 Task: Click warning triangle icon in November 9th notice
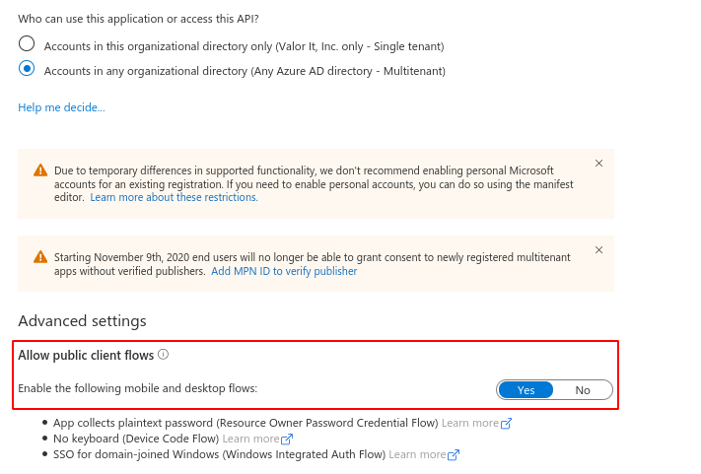pos(40,257)
